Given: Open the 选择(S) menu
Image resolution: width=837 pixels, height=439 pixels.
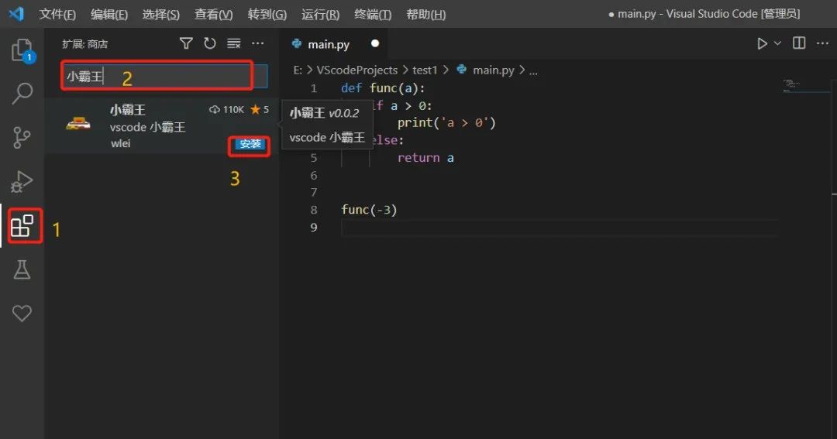Looking at the screenshot, I should click(160, 15).
